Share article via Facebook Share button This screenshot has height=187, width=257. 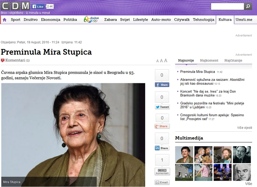click(x=162, y=85)
